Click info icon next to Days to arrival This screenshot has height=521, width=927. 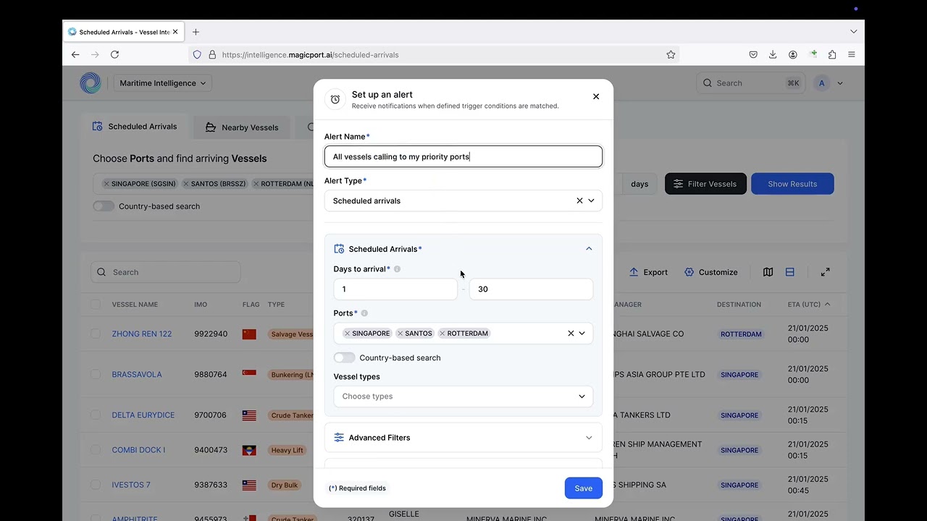coord(397,269)
